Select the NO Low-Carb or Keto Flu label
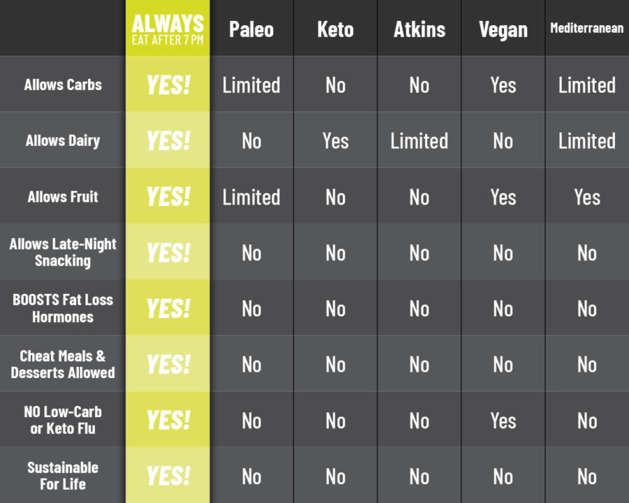The width and height of the screenshot is (629, 503). coord(63,420)
